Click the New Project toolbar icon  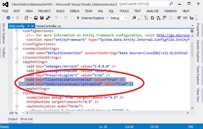click(26, 18)
